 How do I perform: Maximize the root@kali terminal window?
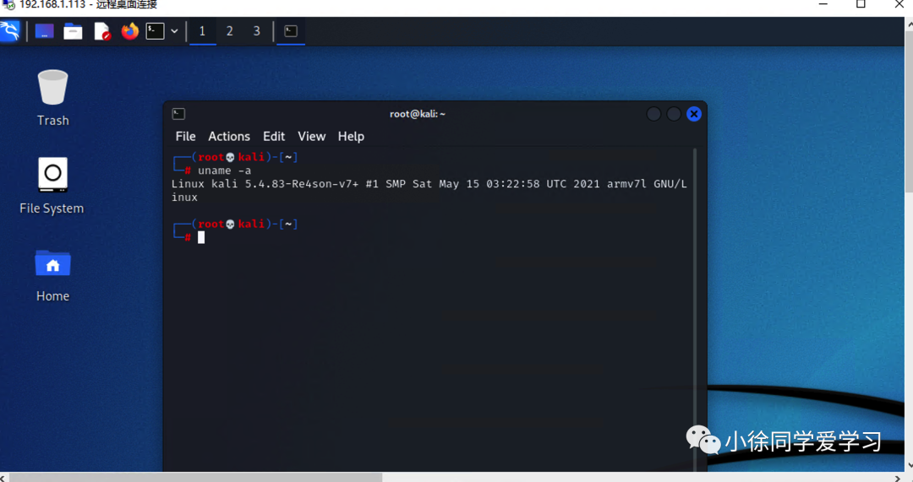[x=674, y=114]
